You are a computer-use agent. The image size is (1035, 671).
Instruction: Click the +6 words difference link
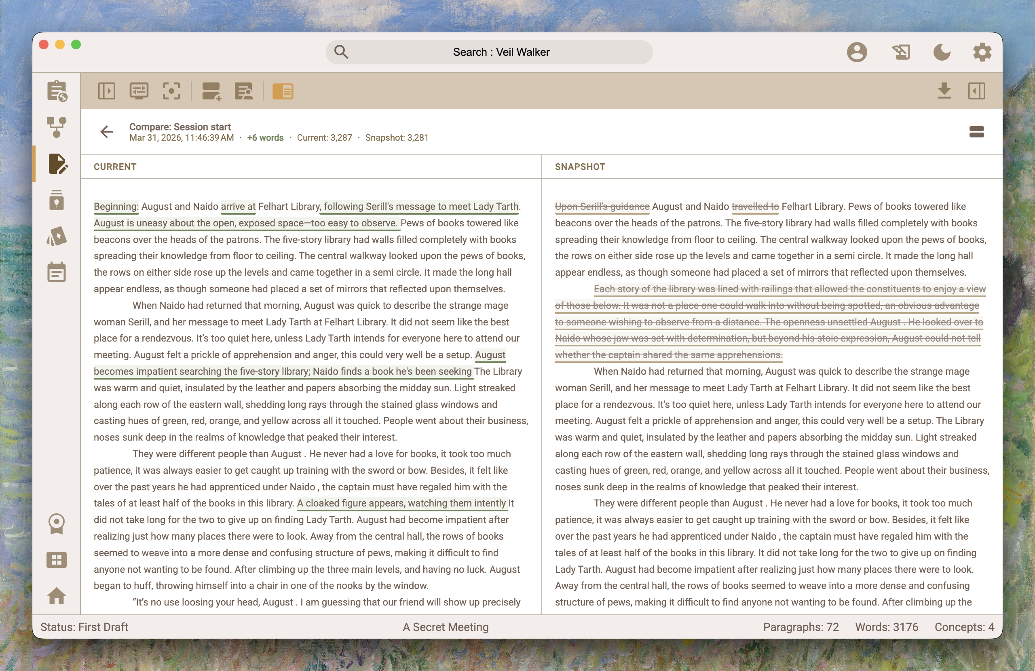[x=265, y=137]
